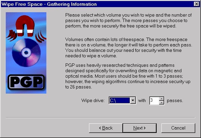Screen dimensions: 201x138
Task: Click the "Wipe drive:" label
Action: pos(93,100)
